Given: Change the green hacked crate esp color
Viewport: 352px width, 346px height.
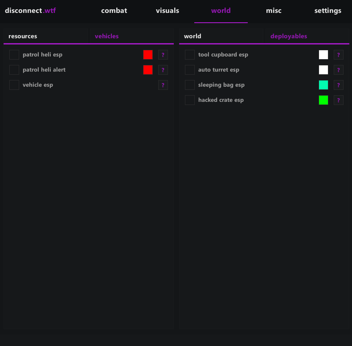Looking at the screenshot, I should pyautogui.click(x=323, y=100).
